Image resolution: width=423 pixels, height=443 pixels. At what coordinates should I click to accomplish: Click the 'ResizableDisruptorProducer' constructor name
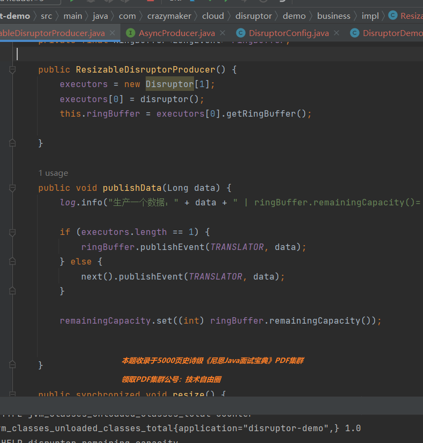tap(146, 69)
